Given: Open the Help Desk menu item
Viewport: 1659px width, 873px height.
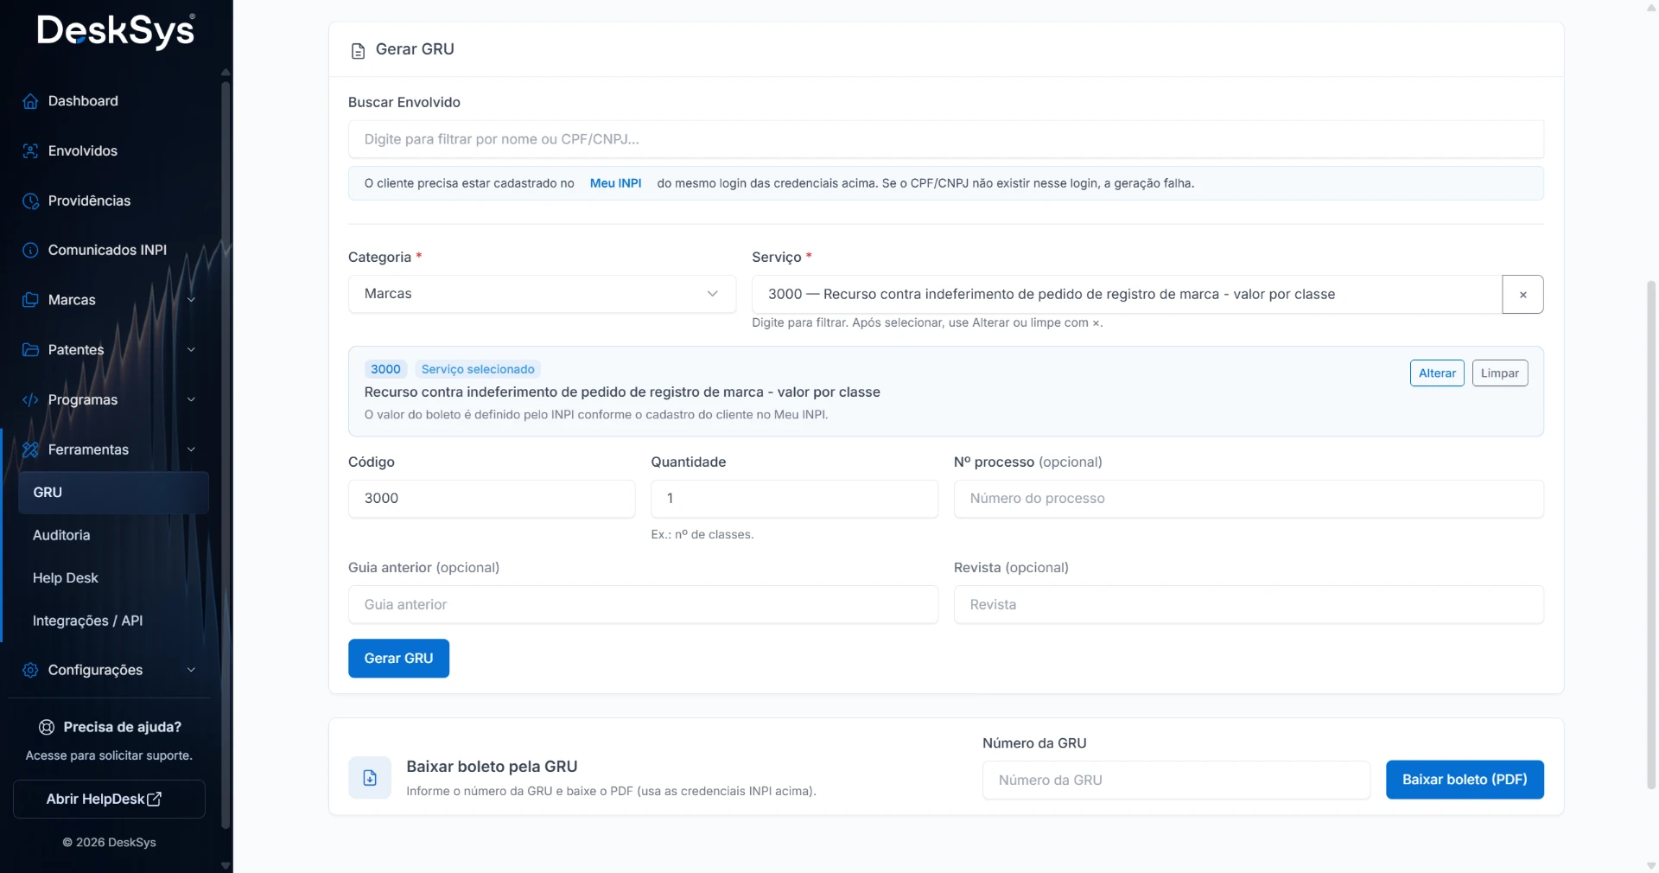Looking at the screenshot, I should click(x=113, y=578).
